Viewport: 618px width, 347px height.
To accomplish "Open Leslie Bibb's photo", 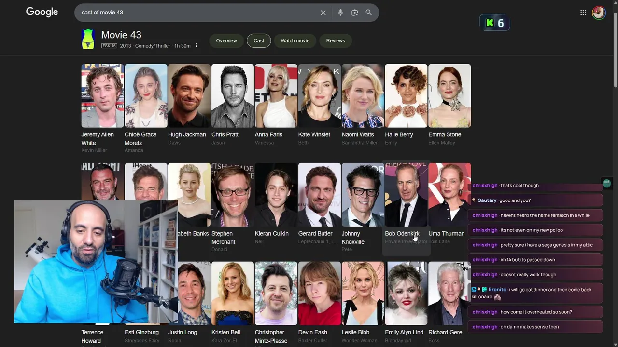I will click(x=363, y=294).
